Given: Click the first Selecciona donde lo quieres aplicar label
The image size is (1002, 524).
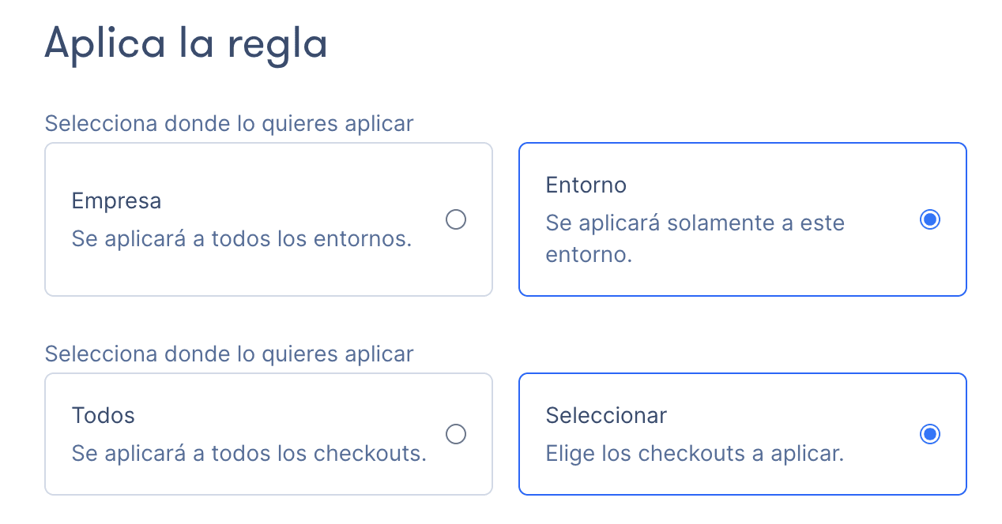Looking at the screenshot, I should point(229,123).
